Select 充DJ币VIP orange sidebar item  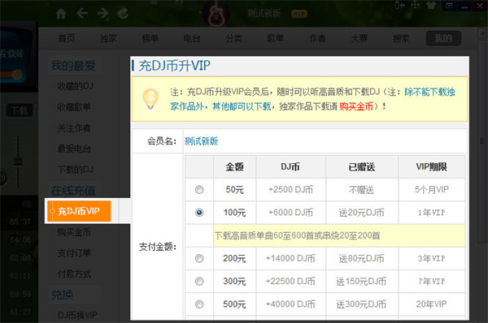[79, 211]
